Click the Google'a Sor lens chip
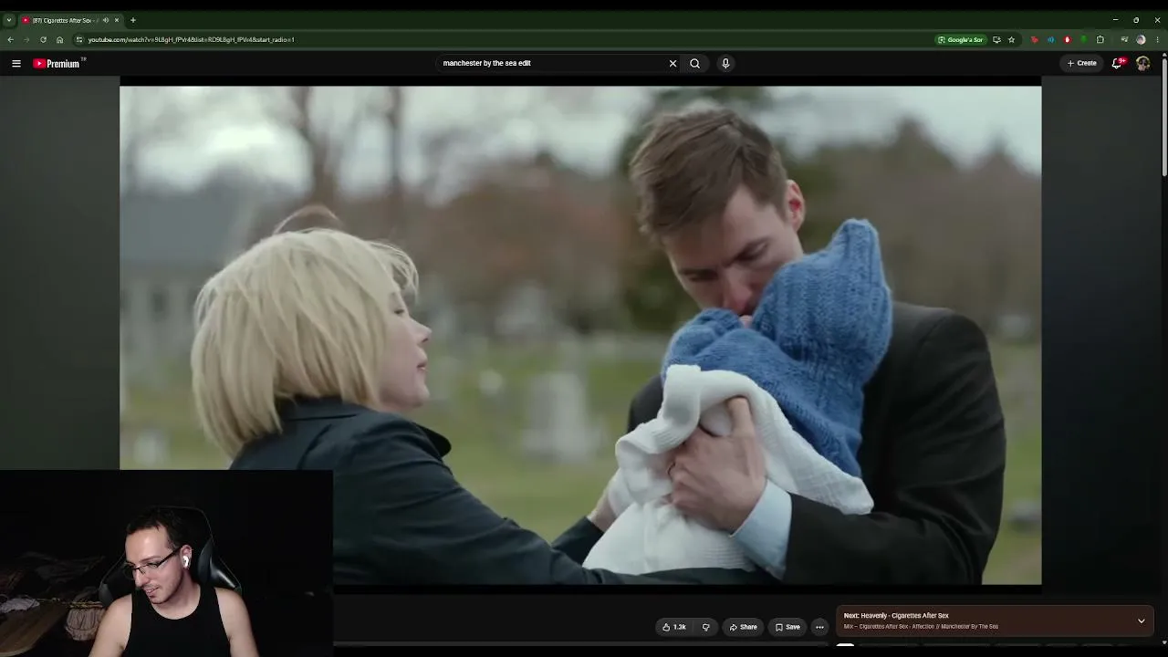Viewport: 1168px width, 657px height. pyautogui.click(x=961, y=39)
